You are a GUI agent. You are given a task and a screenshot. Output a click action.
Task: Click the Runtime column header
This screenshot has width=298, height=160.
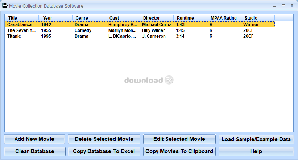(190, 18)
